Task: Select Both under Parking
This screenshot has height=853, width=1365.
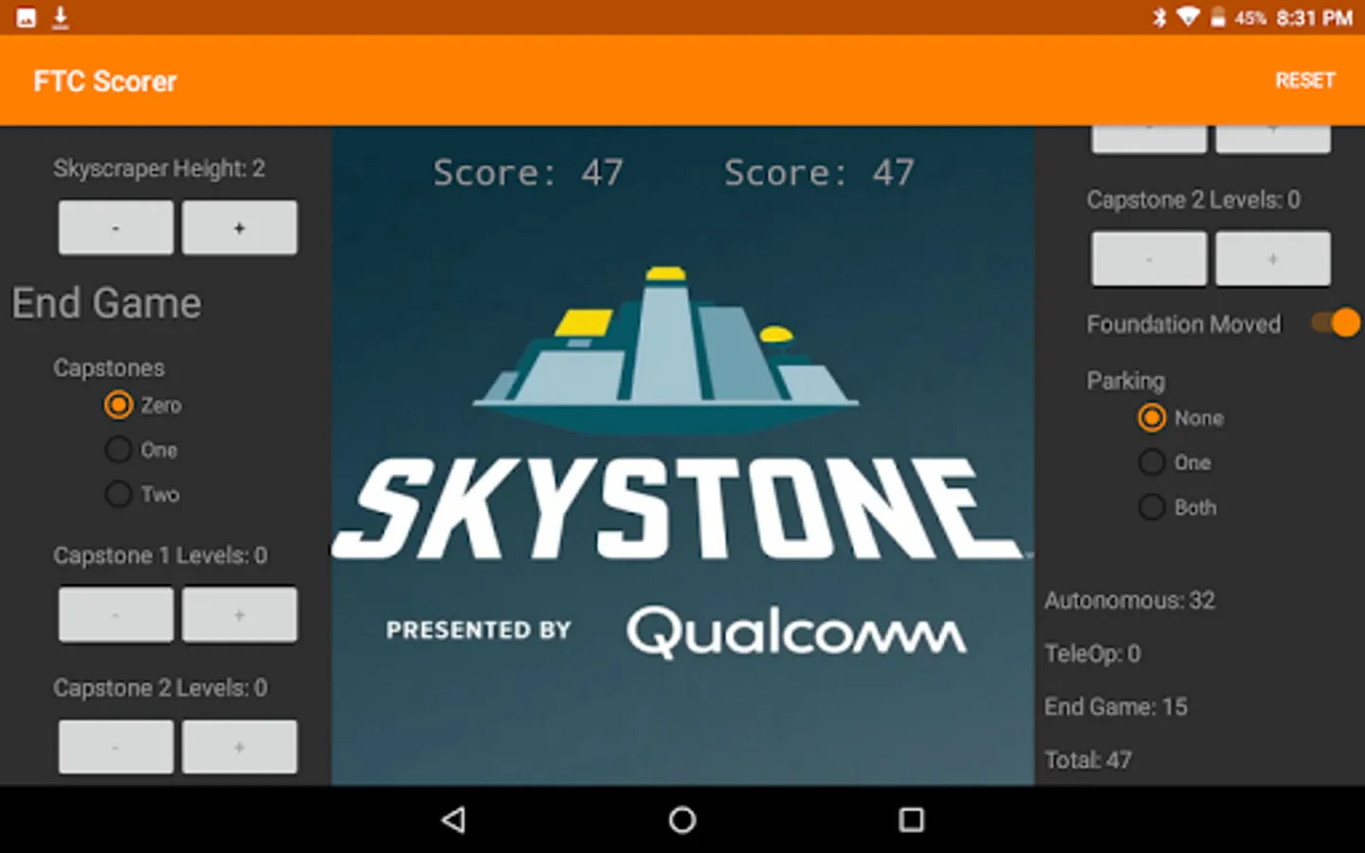Action: (1177, 508)
